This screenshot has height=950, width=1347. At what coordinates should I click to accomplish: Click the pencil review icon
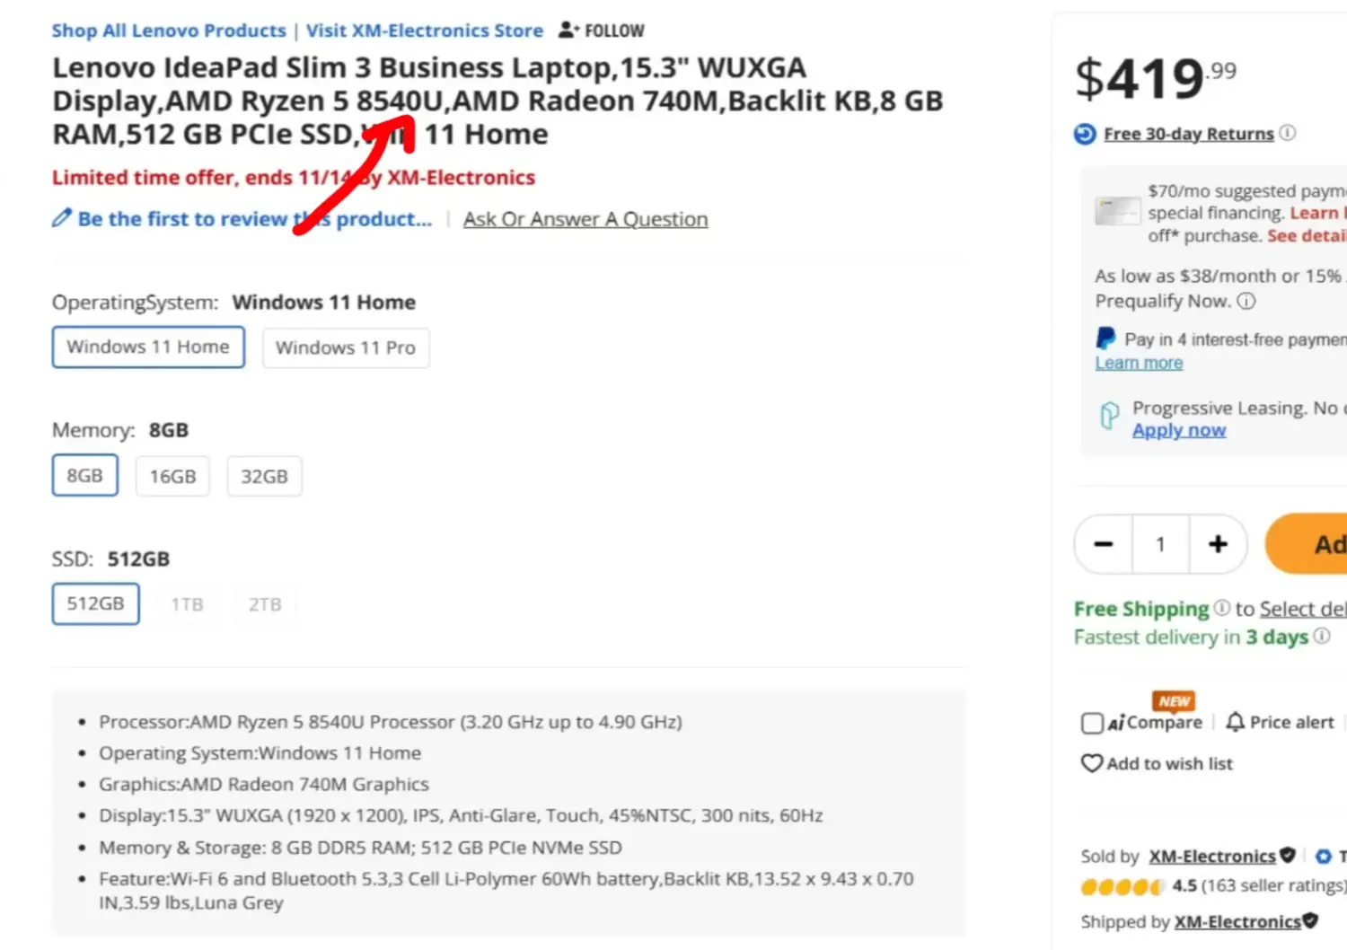pyautogui.click(x=61, y=218)
